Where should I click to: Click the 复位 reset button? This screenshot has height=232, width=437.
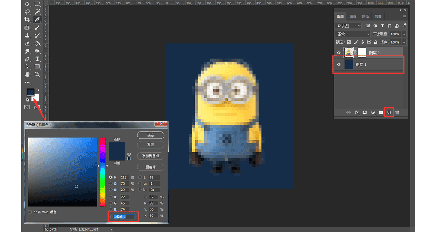[151, 145]
